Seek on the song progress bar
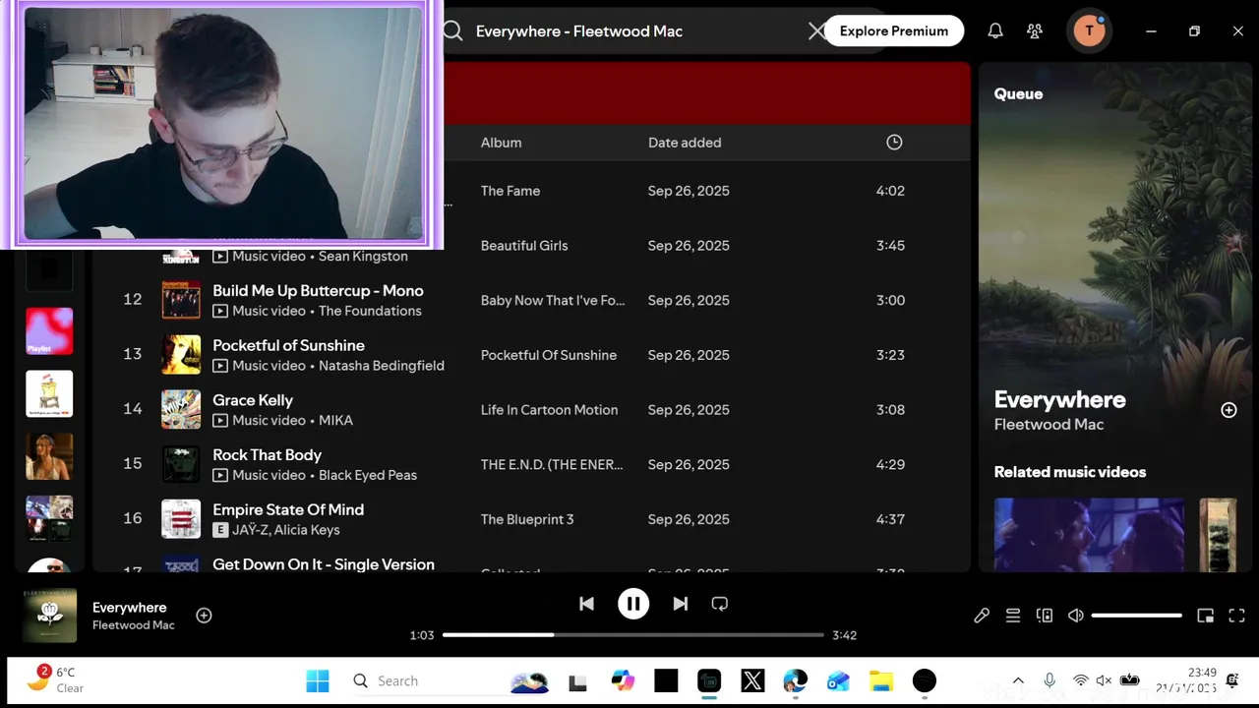The image size is (1259, 708). [x=632, y=635]
